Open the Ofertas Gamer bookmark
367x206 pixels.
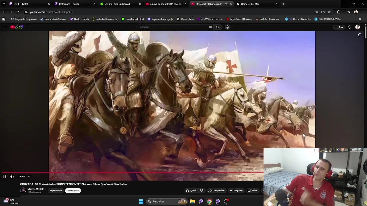298,19
